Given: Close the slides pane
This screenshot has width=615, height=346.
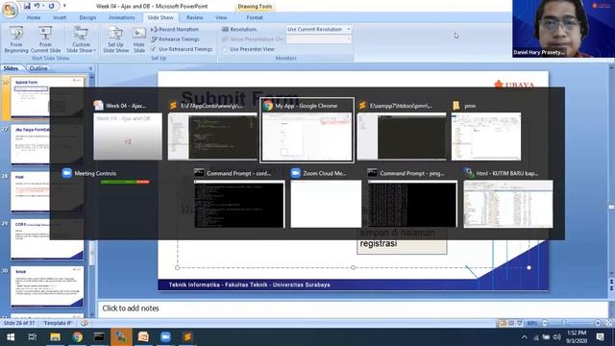Looking at the screenshot, I should point(90,68).
